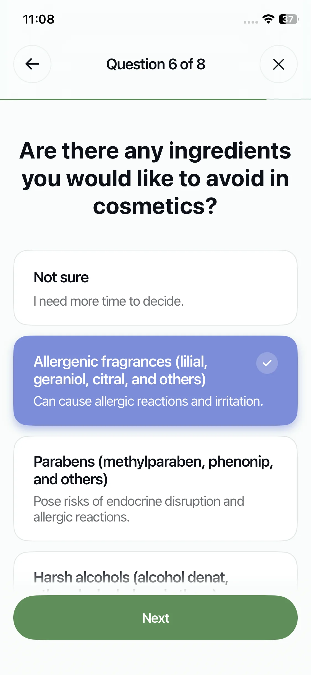Tap the "Question 6 of 8" header title

tap(156, 64)
